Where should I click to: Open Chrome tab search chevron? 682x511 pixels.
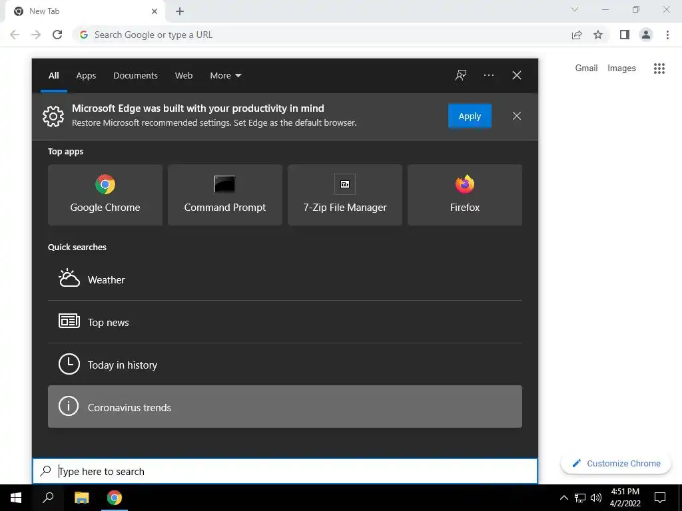pyautogui.click(x=575, y=9)
